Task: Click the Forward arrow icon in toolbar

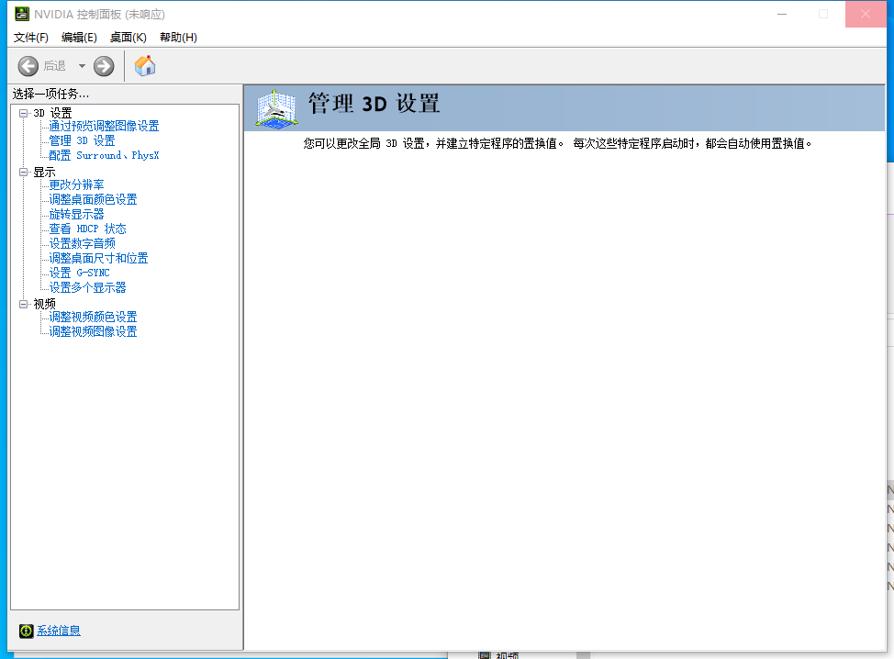Action: click(x=104, y=66)
